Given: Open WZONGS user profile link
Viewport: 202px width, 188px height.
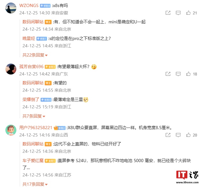Looking at the screenshot, I should (x=29, y=5).
